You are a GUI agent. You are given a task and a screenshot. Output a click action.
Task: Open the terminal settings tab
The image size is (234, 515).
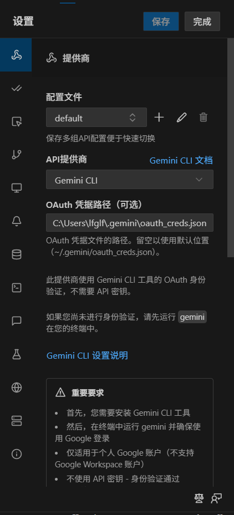coord(16,288)
